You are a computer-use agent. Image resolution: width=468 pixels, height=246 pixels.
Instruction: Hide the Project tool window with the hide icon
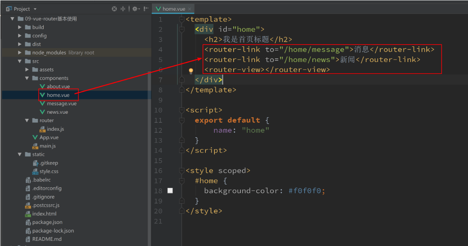(x=146, y=9)
